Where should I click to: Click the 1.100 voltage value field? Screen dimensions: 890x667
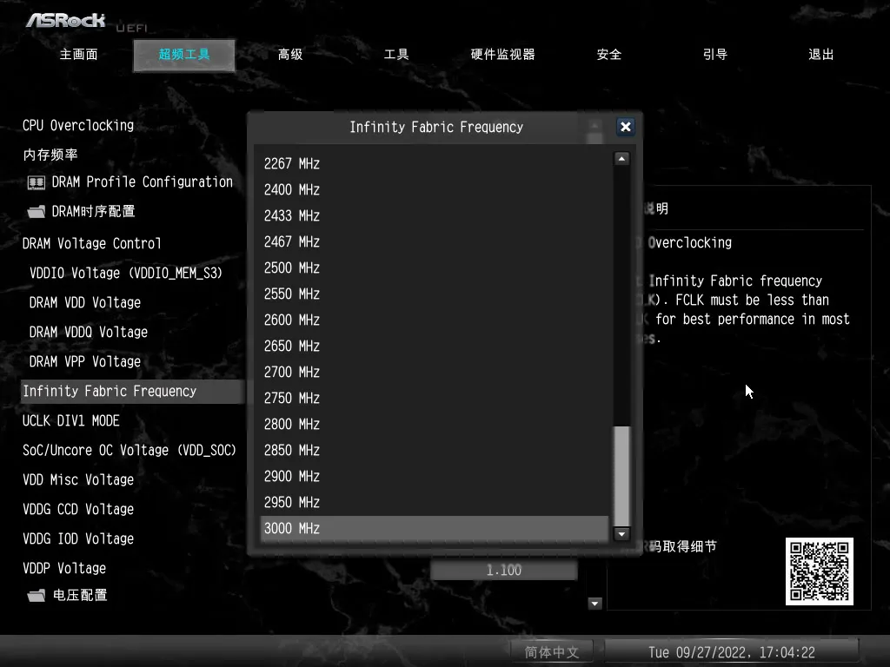pos(503,570)
